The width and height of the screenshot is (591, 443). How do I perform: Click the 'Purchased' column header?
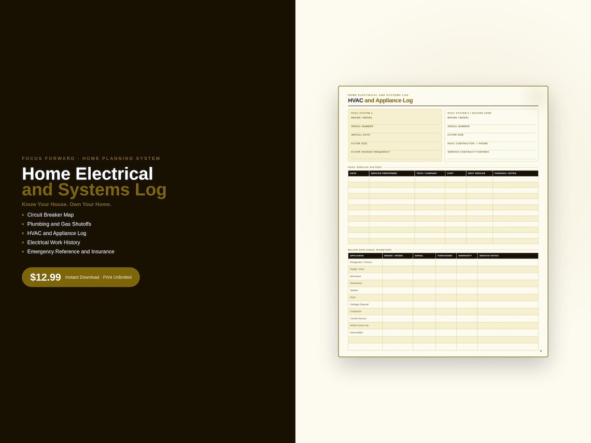446,256
